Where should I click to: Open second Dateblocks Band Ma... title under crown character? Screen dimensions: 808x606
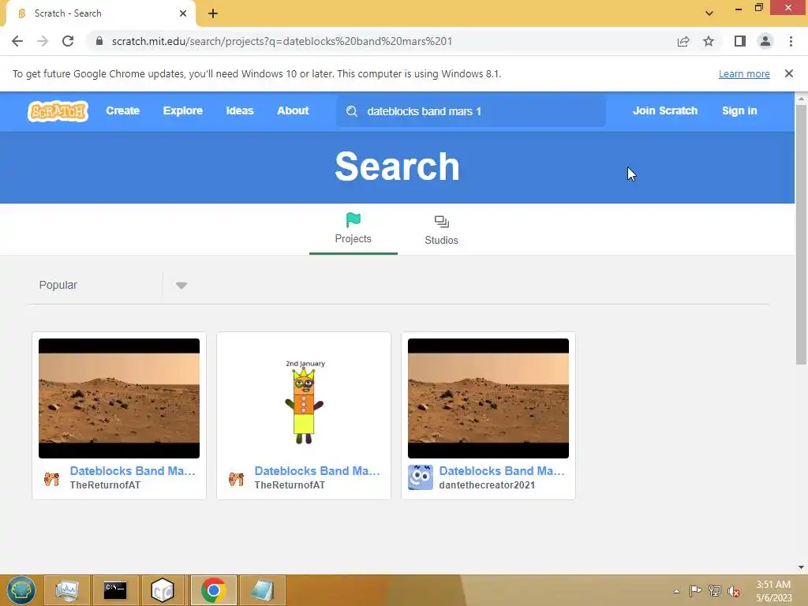point(317,471)
